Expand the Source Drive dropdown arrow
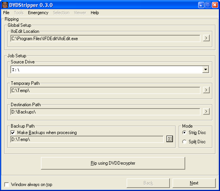Image resolution: width=220 pixels, height=191 pixels. click(x=205, y=70)
